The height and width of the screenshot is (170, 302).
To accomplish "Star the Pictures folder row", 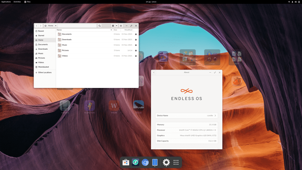I will tap(136, 50).
